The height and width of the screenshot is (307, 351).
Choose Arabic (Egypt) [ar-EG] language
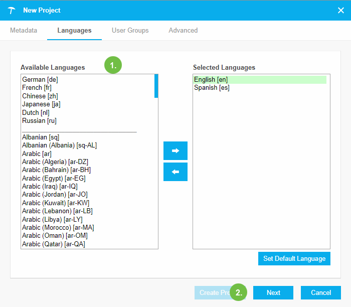[56, 178]
